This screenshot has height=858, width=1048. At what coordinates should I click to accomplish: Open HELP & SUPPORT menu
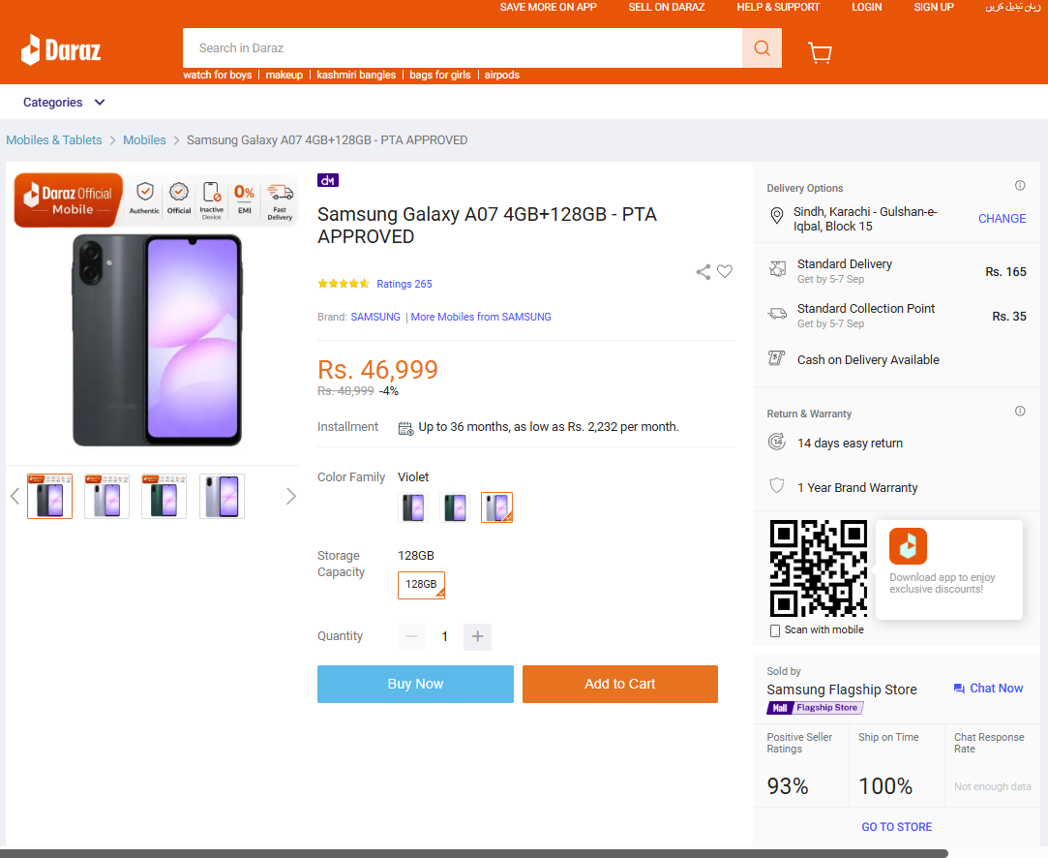tap(778, 7)
